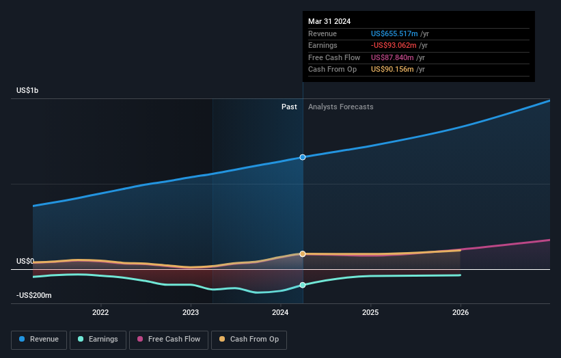Toggle the Free Cash Flow legend button
The height and width of the screenshot is (358, 561).
(x=169, y=340)
